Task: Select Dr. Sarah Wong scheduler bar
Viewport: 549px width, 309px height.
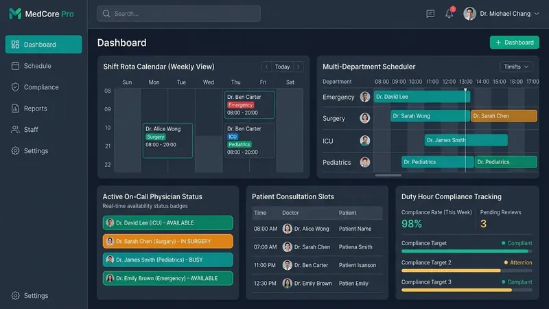Action: (x=430, y=116)
